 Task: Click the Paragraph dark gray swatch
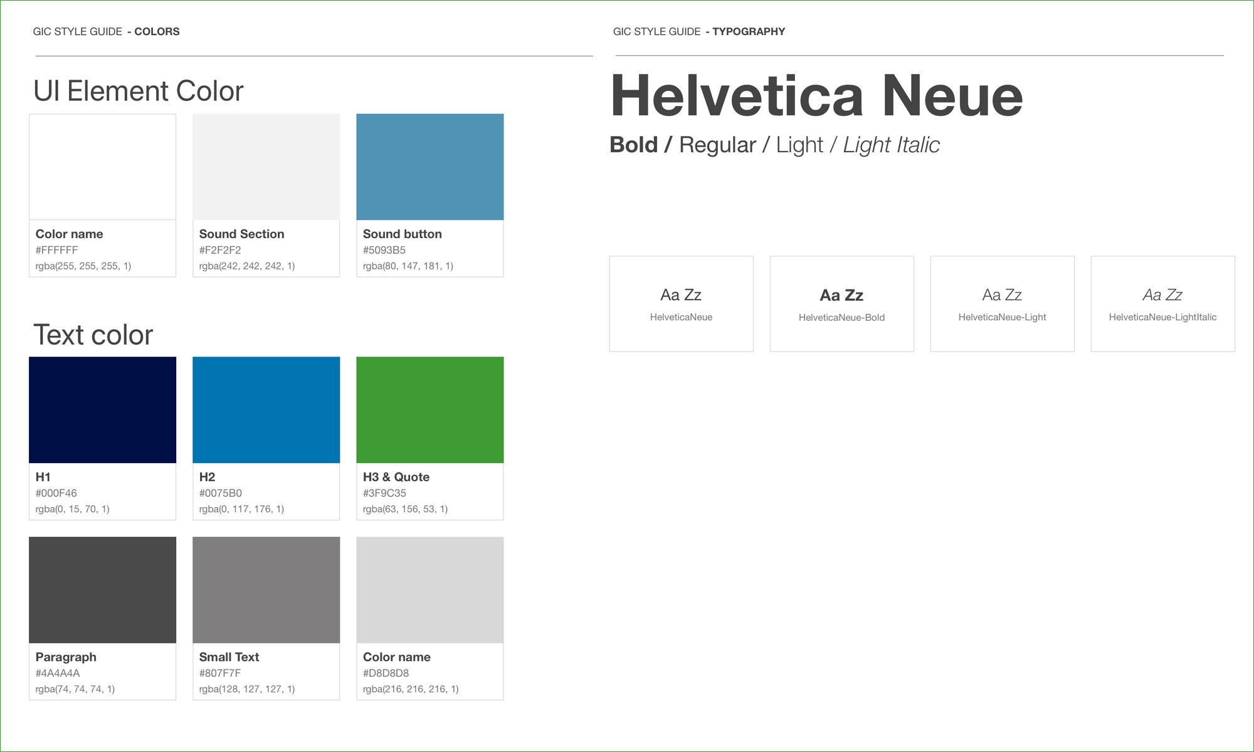point(102,590)
